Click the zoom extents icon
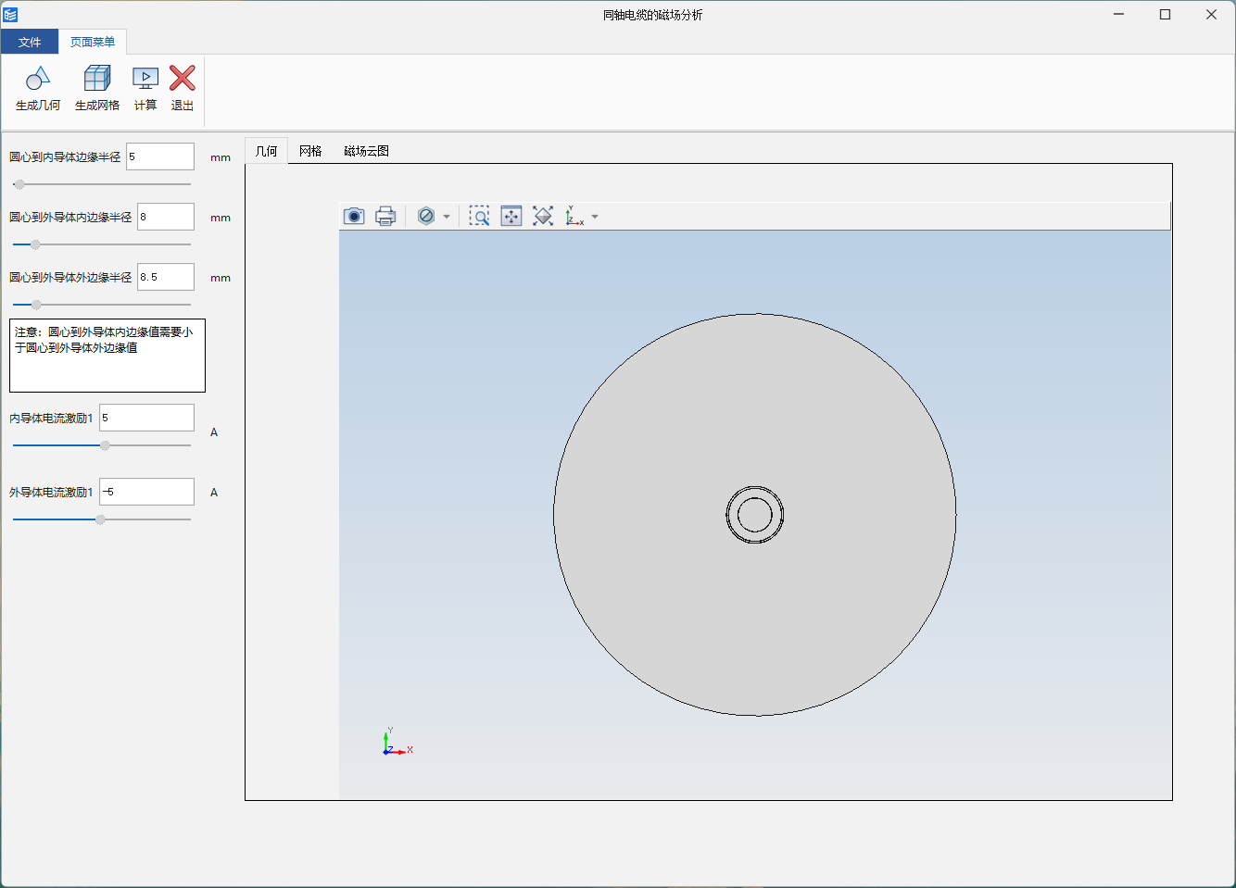The height and width of the screenshot is (888, 1236). point(543,217)
